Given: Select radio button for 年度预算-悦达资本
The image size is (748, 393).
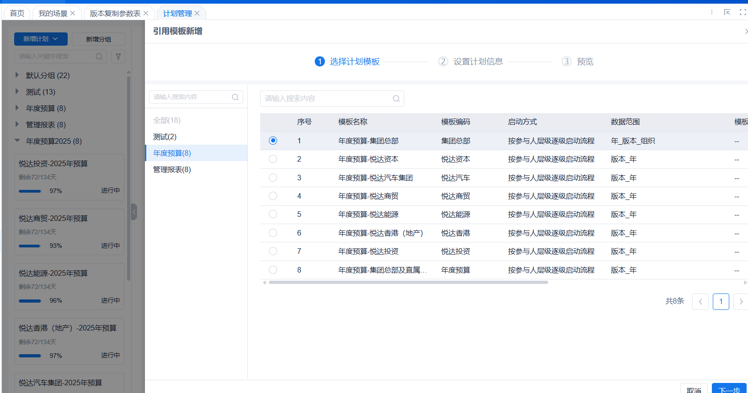Looking at the screenshot, I should coord(273,159).
